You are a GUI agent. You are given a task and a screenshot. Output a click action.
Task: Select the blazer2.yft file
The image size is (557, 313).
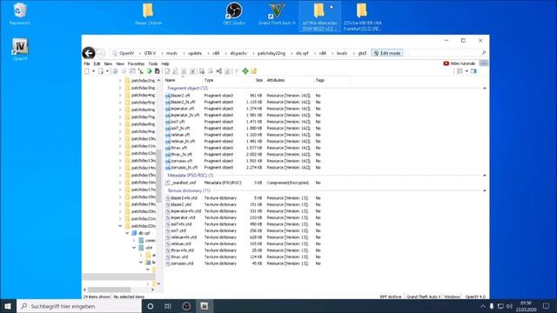(x=180, y=96)
